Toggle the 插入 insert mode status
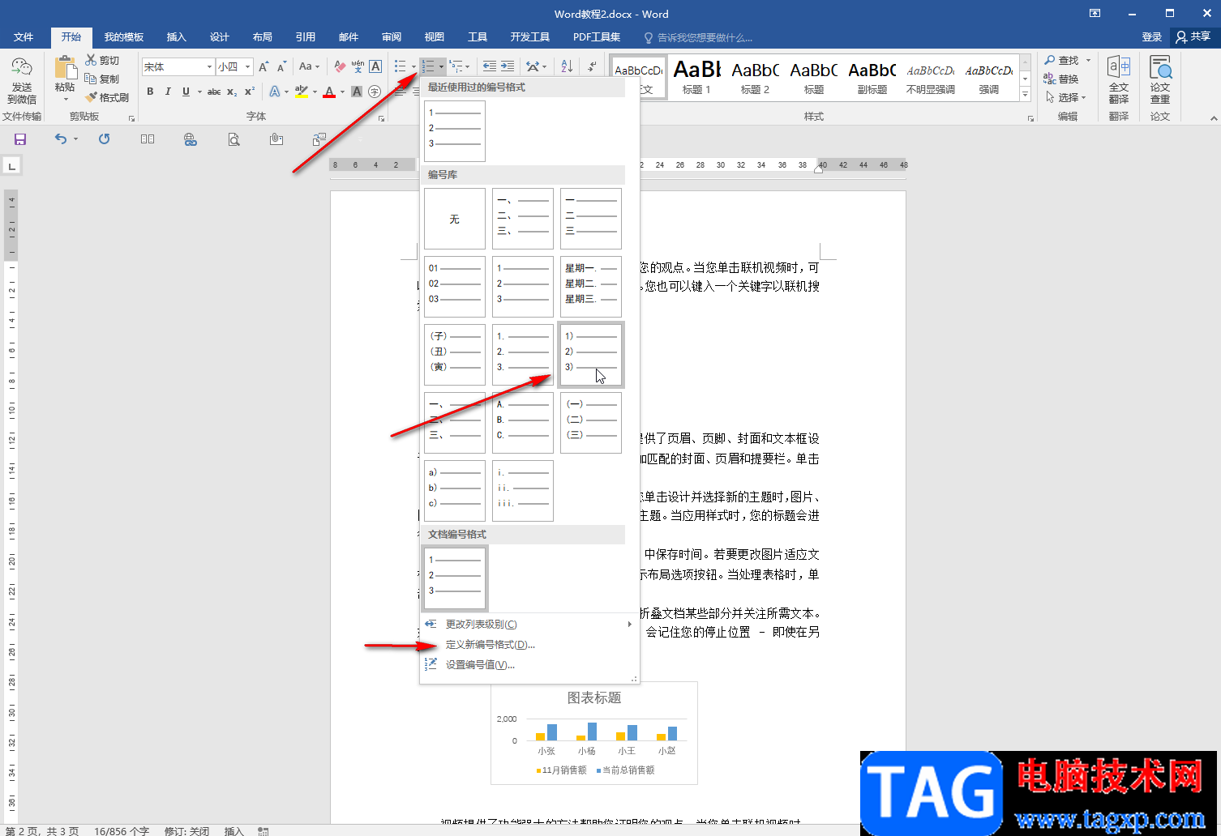This screenshot has height=836, width=1221. 233,830
